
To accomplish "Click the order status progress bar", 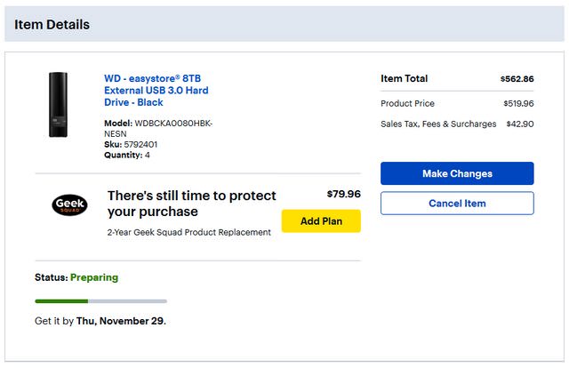I will (100, 301).
